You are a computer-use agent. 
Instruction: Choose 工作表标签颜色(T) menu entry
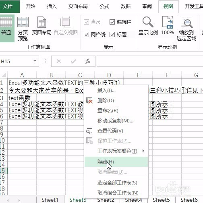point(116,151)
